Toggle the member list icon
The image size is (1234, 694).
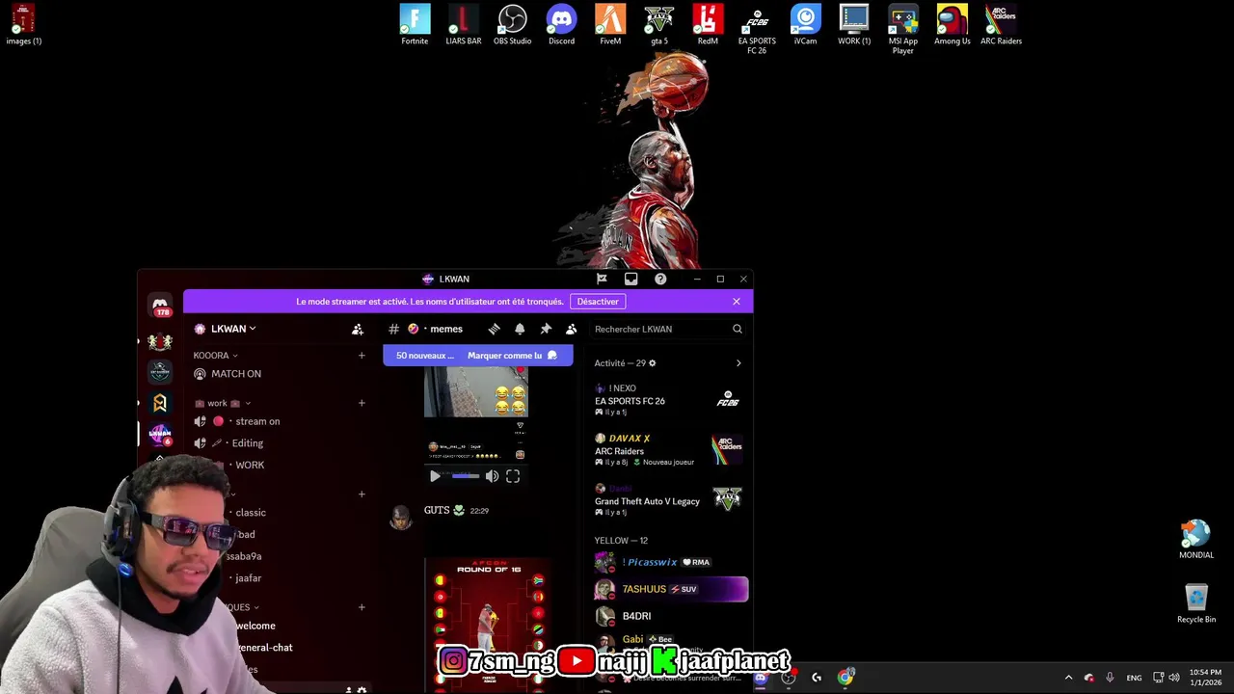(x=571, y=329)
